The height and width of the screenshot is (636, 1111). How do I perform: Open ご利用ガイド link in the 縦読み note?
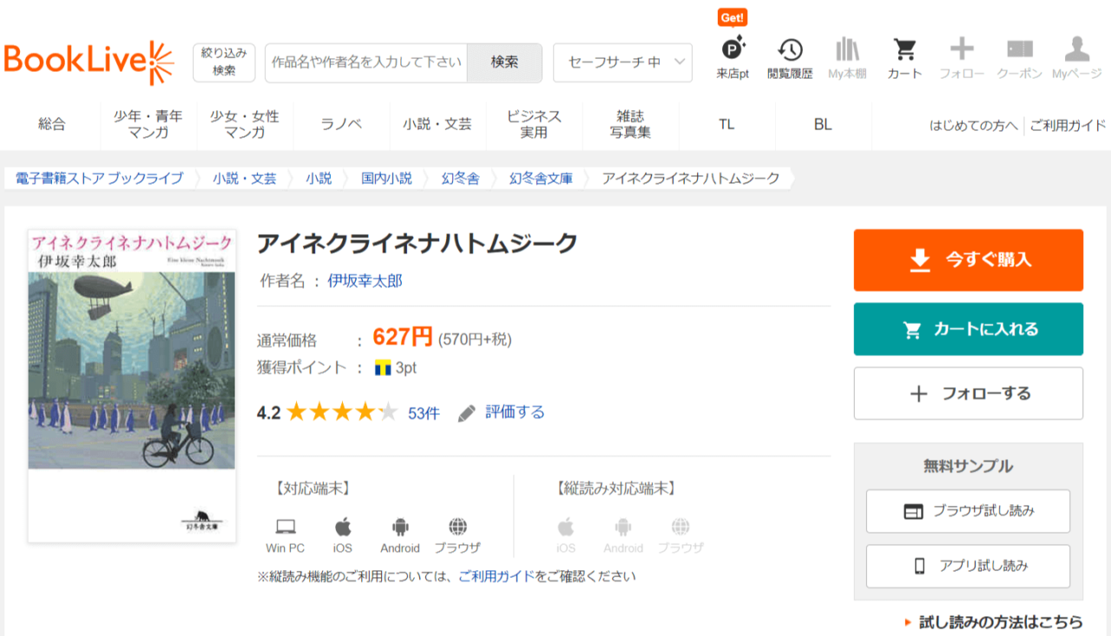coord(496,575)
